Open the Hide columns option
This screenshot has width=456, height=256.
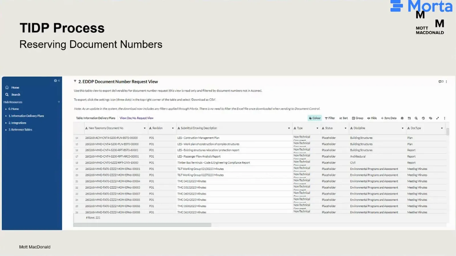[x=372, y=118]
